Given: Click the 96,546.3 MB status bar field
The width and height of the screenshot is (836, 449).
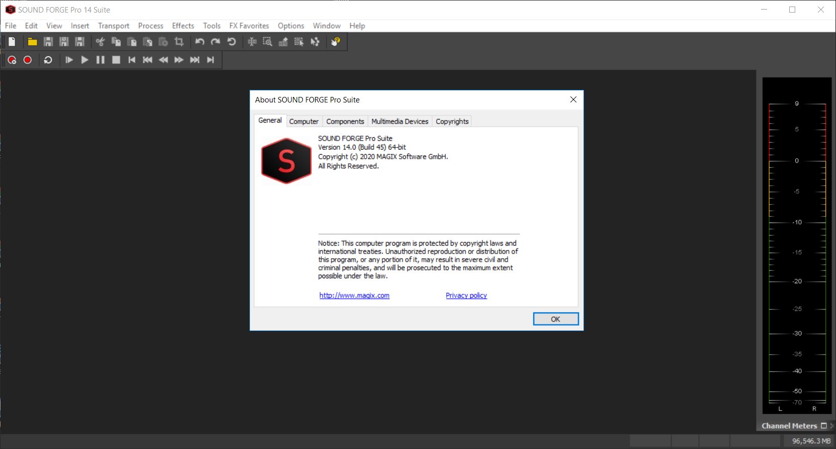Looking at the screenshot, I should [810, 441].
